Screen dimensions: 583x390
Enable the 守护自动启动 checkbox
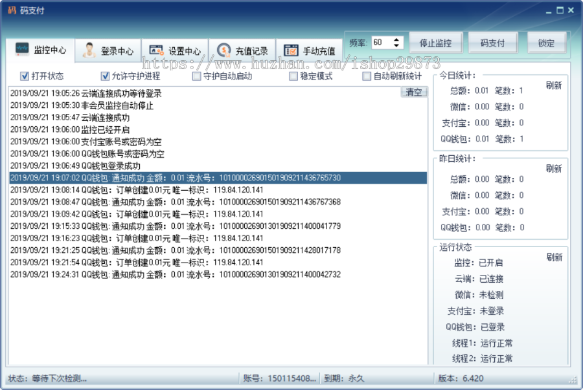pyautogui.click(x=197, y=76)
